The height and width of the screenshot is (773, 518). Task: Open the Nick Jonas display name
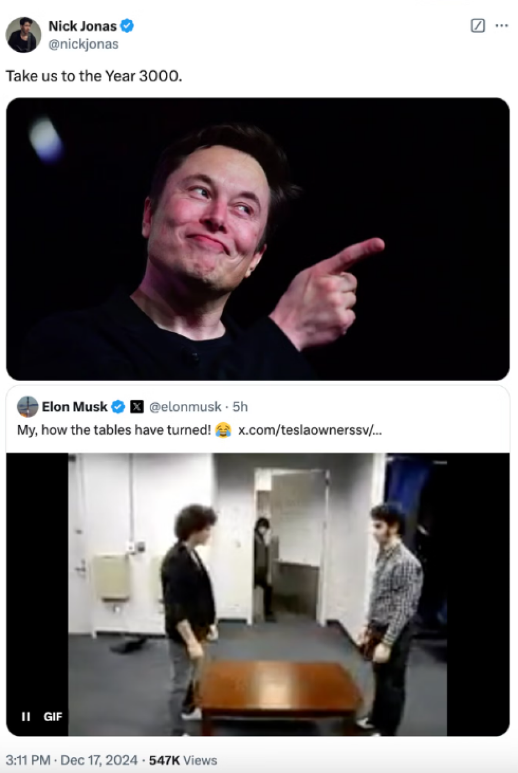82,26
